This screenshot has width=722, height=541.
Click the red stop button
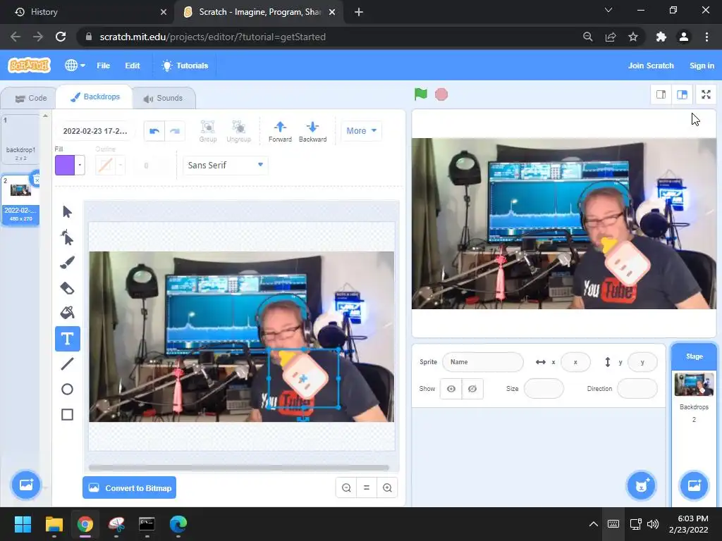(441, 94)
